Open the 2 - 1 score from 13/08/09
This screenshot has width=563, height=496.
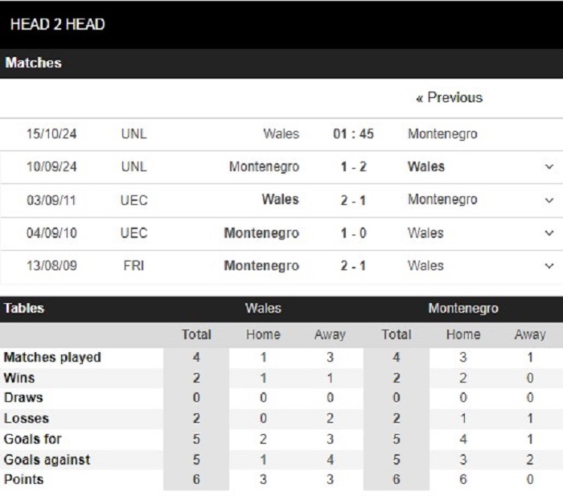353,266
